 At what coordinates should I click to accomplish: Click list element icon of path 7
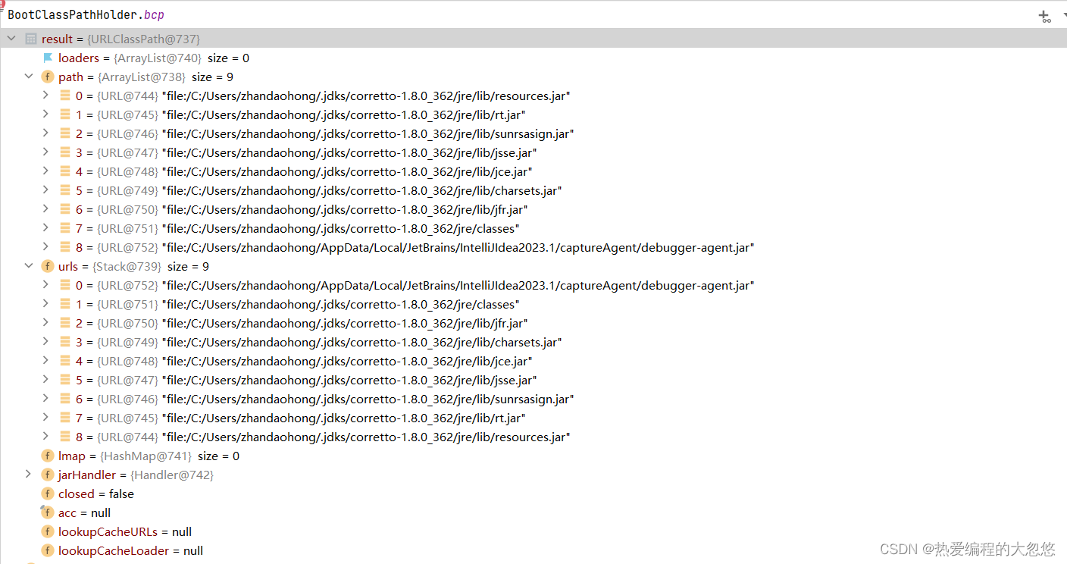(x=66, y=228)
